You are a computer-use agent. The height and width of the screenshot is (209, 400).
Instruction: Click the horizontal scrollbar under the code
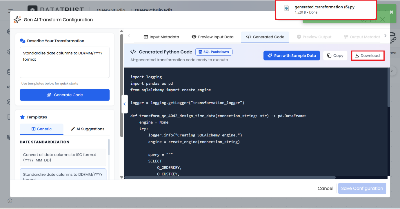230,177
